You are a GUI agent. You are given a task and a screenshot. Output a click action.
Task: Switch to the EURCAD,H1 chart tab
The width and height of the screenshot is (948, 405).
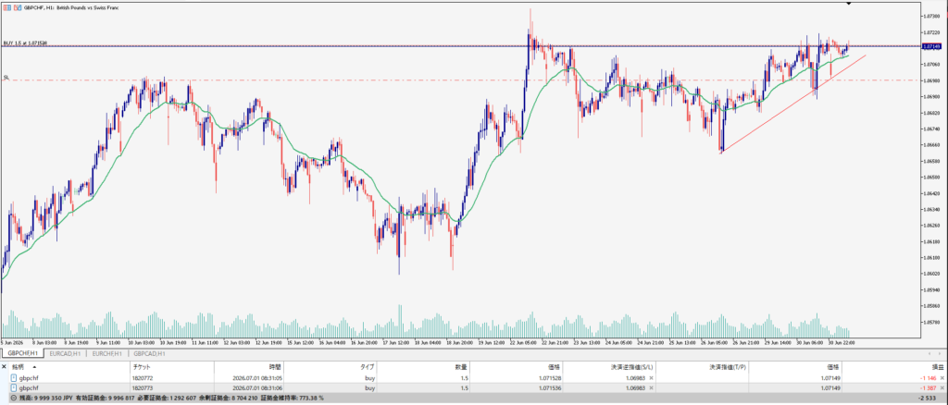tap(66, 353)
